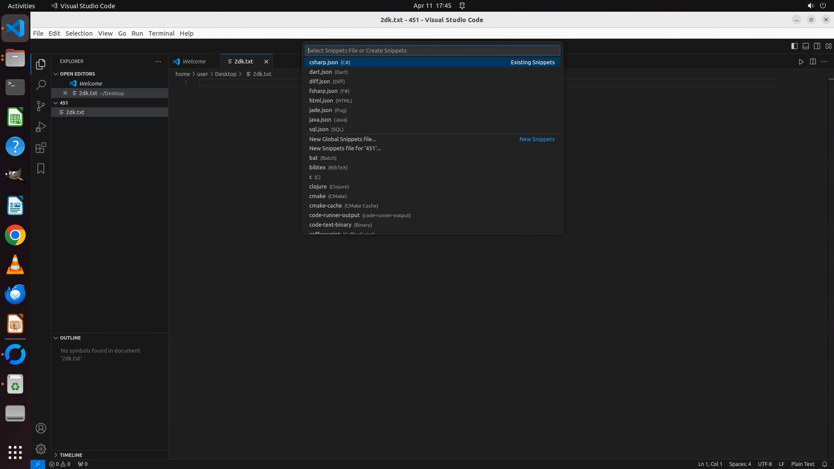834x469 pixels.
Task: Open the Search view in activity bar
Action: point(41,85)
